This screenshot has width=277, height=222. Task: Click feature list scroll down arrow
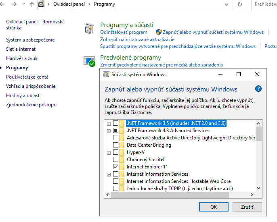(258, 188)
